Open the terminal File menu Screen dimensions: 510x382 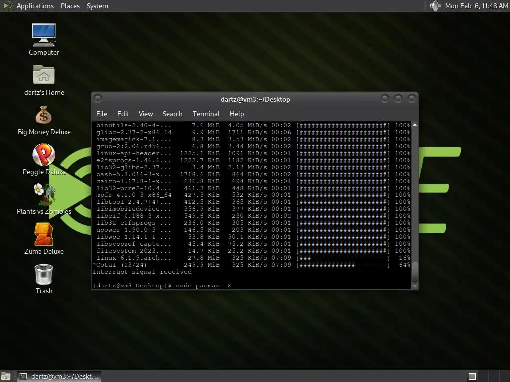102,114
